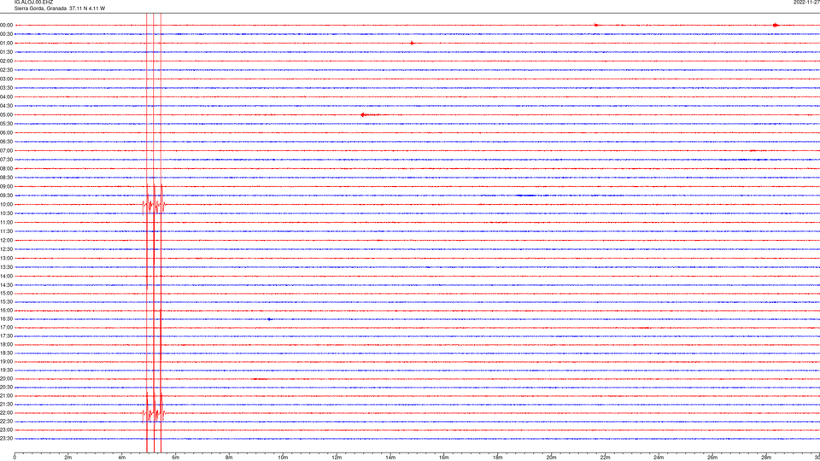This screenshot has width=820, height=461.
Task: Select the 16:30 trace time label
Action: pyautogui.click(x=6, y=318)
